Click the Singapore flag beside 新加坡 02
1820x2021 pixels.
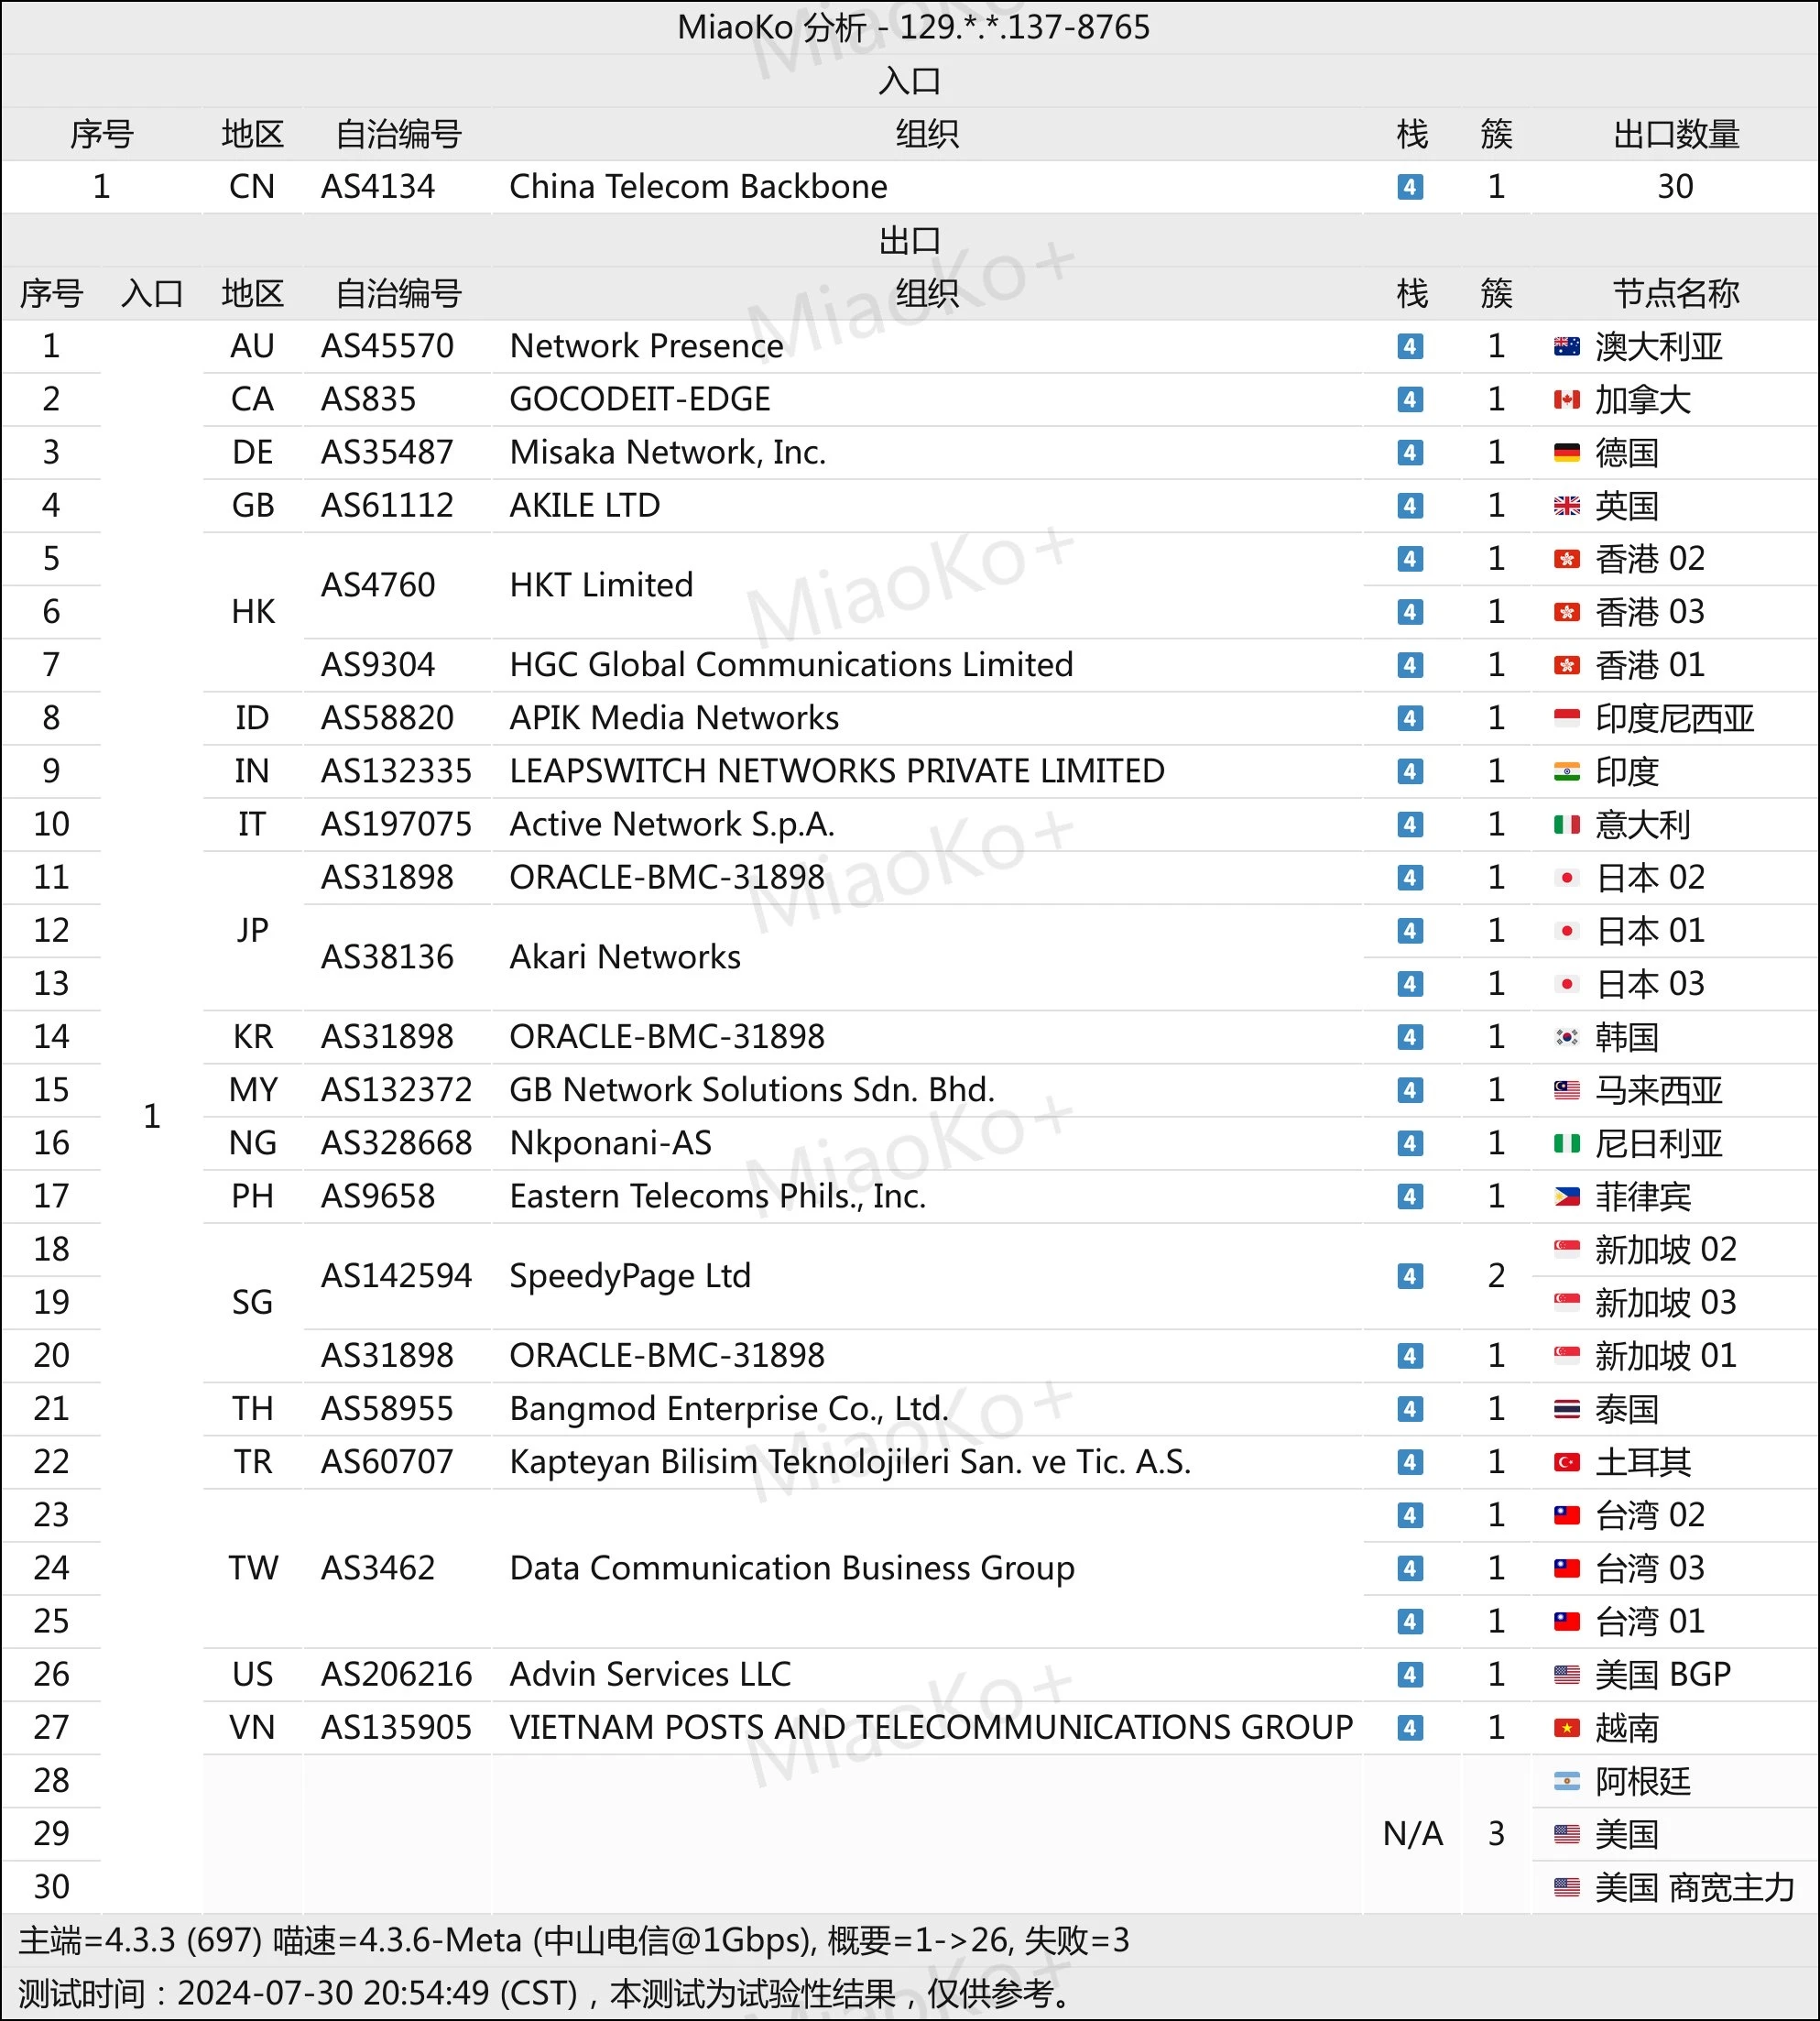(1567, 1249)
